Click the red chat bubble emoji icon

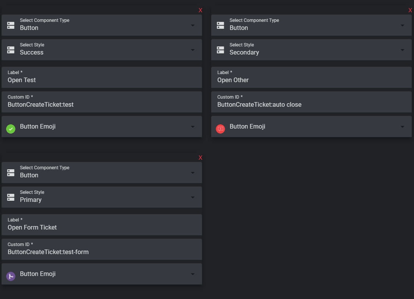(x=220, y=129)
